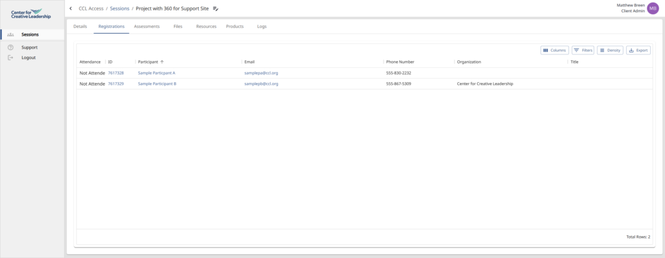Switch to the Assessments tab
This screenshot has height=258, width=665.
click(147, 27)
